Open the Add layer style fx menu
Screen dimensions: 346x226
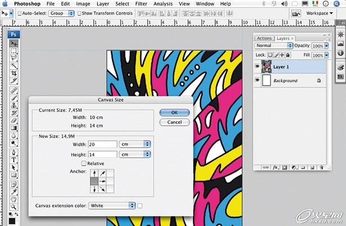[x=275, y=168]
